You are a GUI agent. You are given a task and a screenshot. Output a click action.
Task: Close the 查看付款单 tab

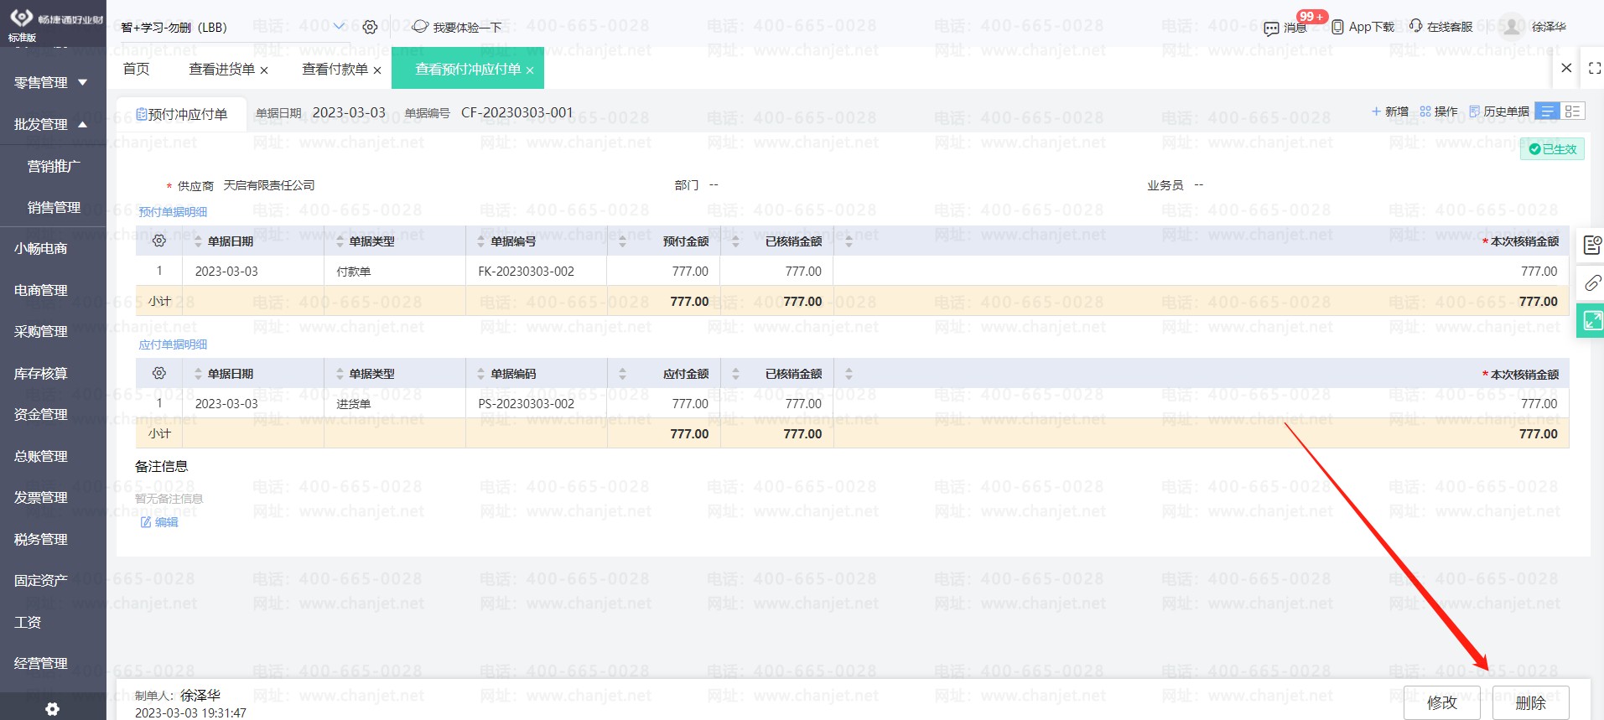tap(377, 70)
